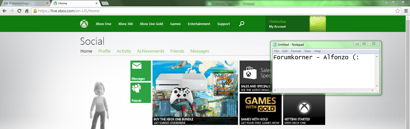Viewport: 410px width, 129px height.
Task: Go to the Friends tab under Social
Action: (177, 51)
